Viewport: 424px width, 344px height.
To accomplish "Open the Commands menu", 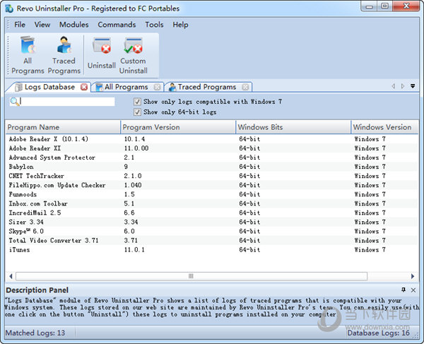I will (x=117, y=25).
